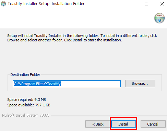The image size is (167, 131).
Task: Open the installer icon system menu
Action: pos(3,4)
